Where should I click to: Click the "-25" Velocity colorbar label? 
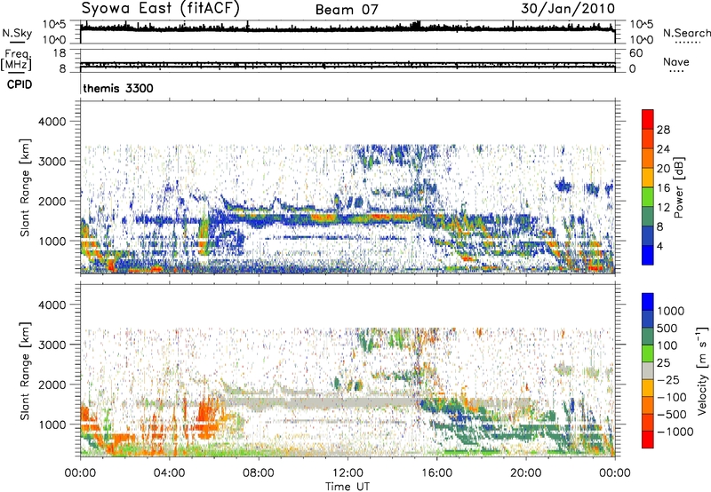coord(667,379)
